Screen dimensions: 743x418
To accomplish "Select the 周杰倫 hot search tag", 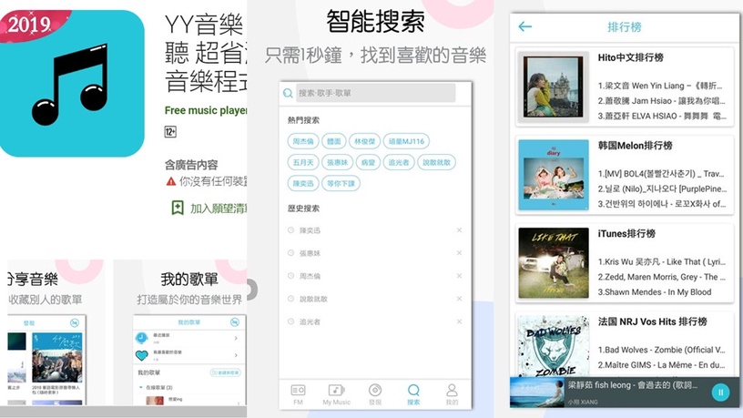I will coord(303,141).
